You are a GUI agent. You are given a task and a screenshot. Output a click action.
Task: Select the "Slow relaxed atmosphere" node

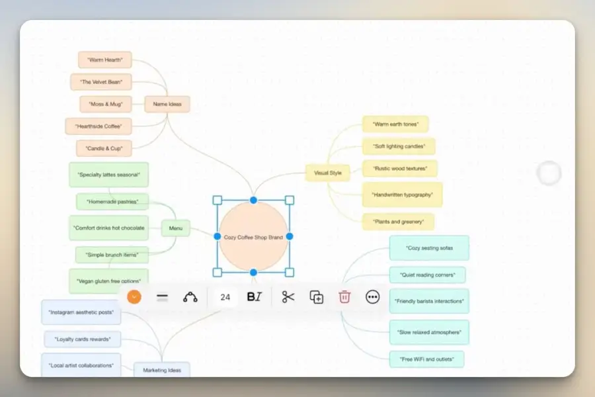point(429,332)
